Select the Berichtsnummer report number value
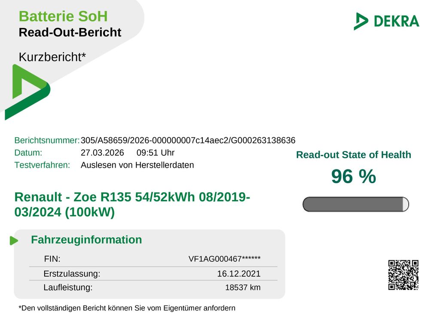The height and width of the screenshot is (317, 440). point(188,140)
